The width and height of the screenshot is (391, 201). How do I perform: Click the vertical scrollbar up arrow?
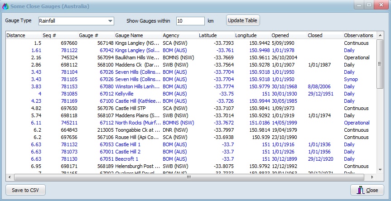(381, 35)
